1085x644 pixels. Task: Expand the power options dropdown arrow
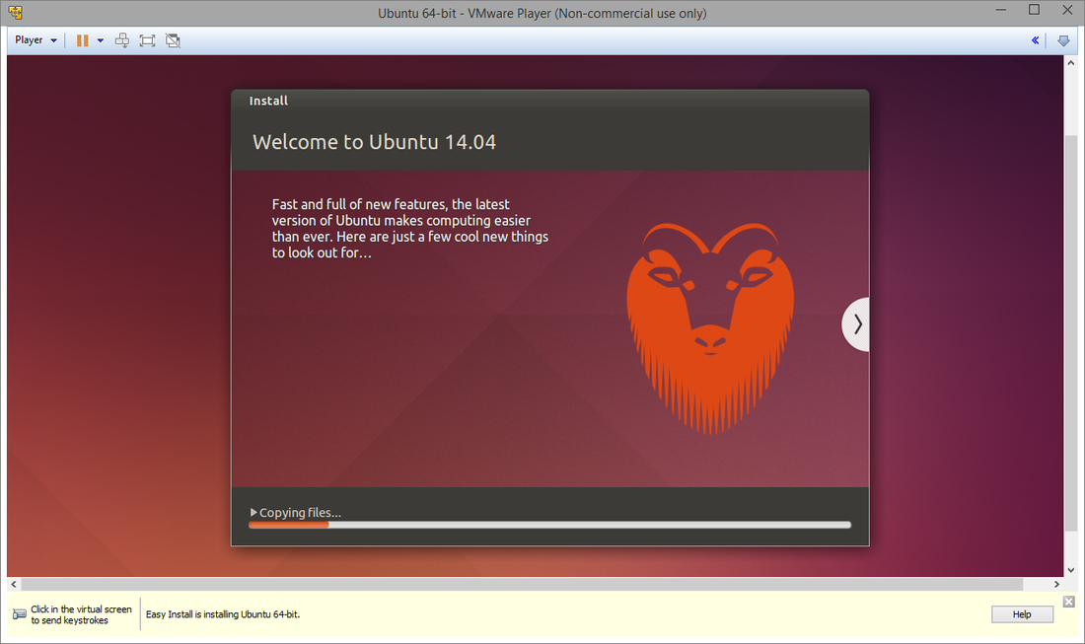(101, 40)
